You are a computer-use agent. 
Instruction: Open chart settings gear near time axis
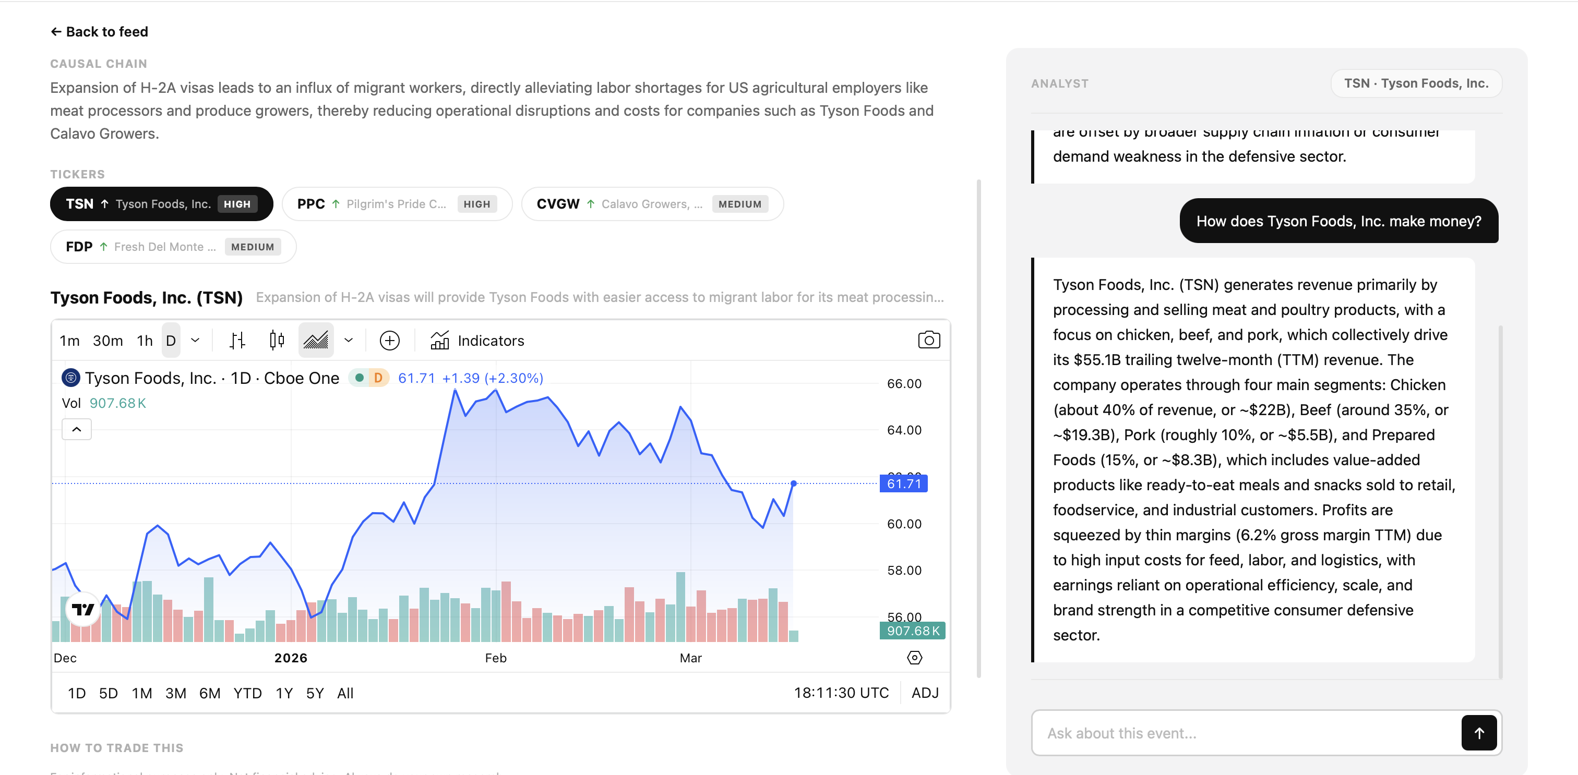tap(914, 658)
